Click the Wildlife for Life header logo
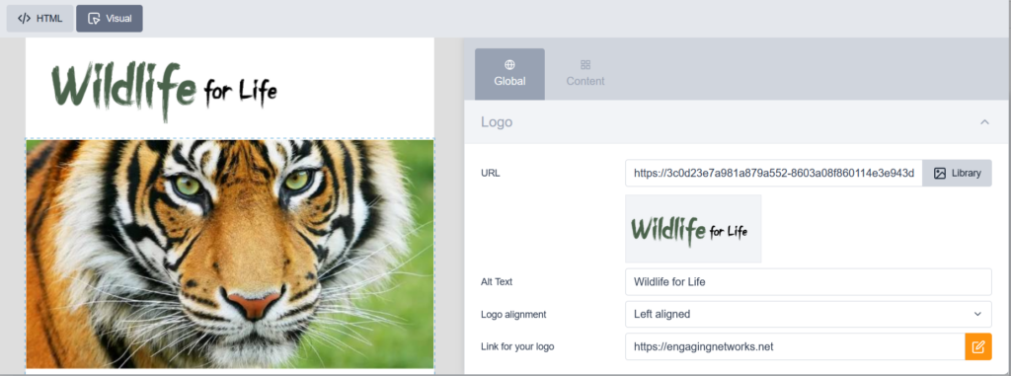 pos(164,90)
